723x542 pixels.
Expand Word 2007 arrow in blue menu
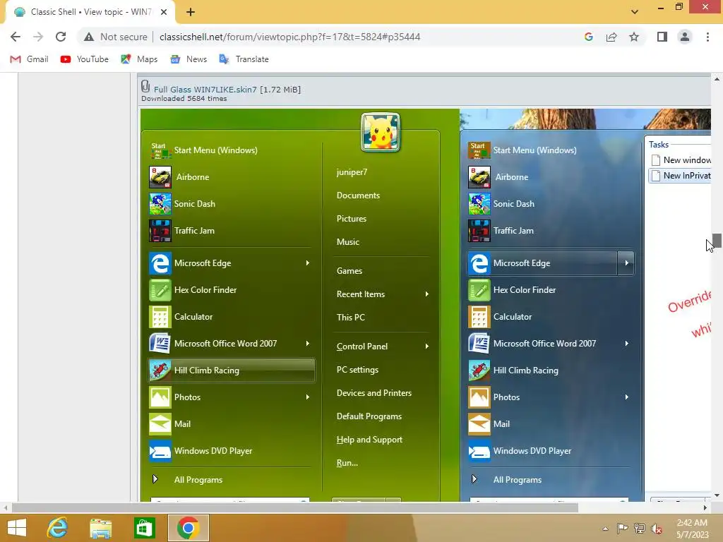(627, 344)
